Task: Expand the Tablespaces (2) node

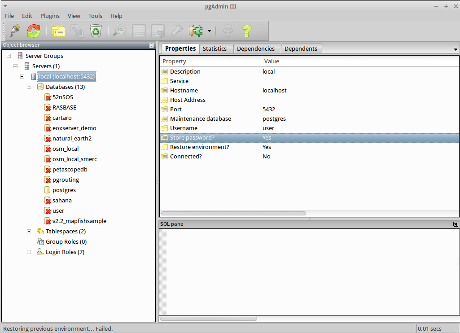Action: click(29, 232)
